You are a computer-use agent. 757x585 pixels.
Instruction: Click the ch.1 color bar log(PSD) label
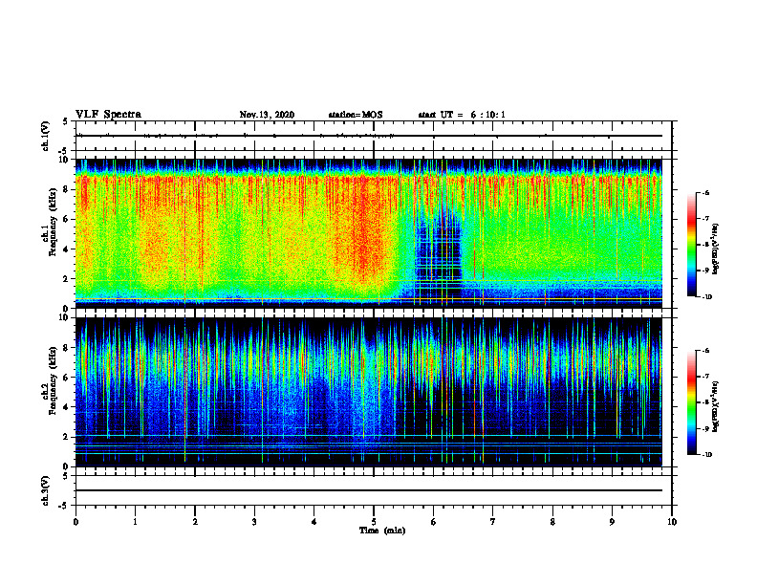[716, 249]
